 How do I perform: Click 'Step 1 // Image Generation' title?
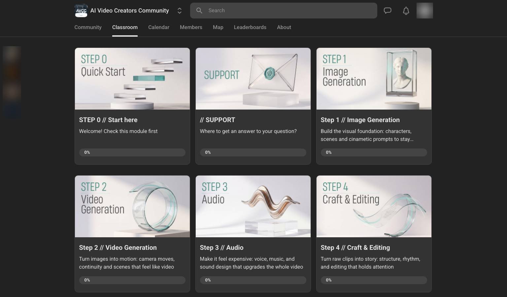(x=360, y=120)
